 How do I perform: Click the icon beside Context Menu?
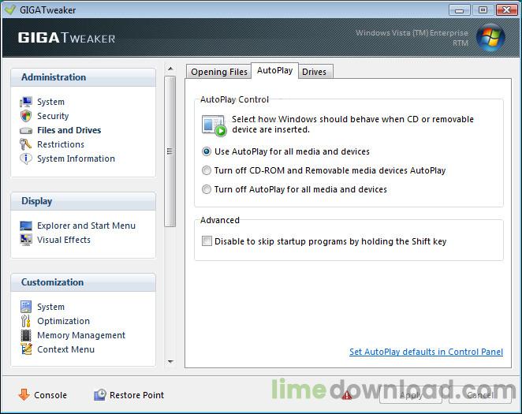(26, 349)
